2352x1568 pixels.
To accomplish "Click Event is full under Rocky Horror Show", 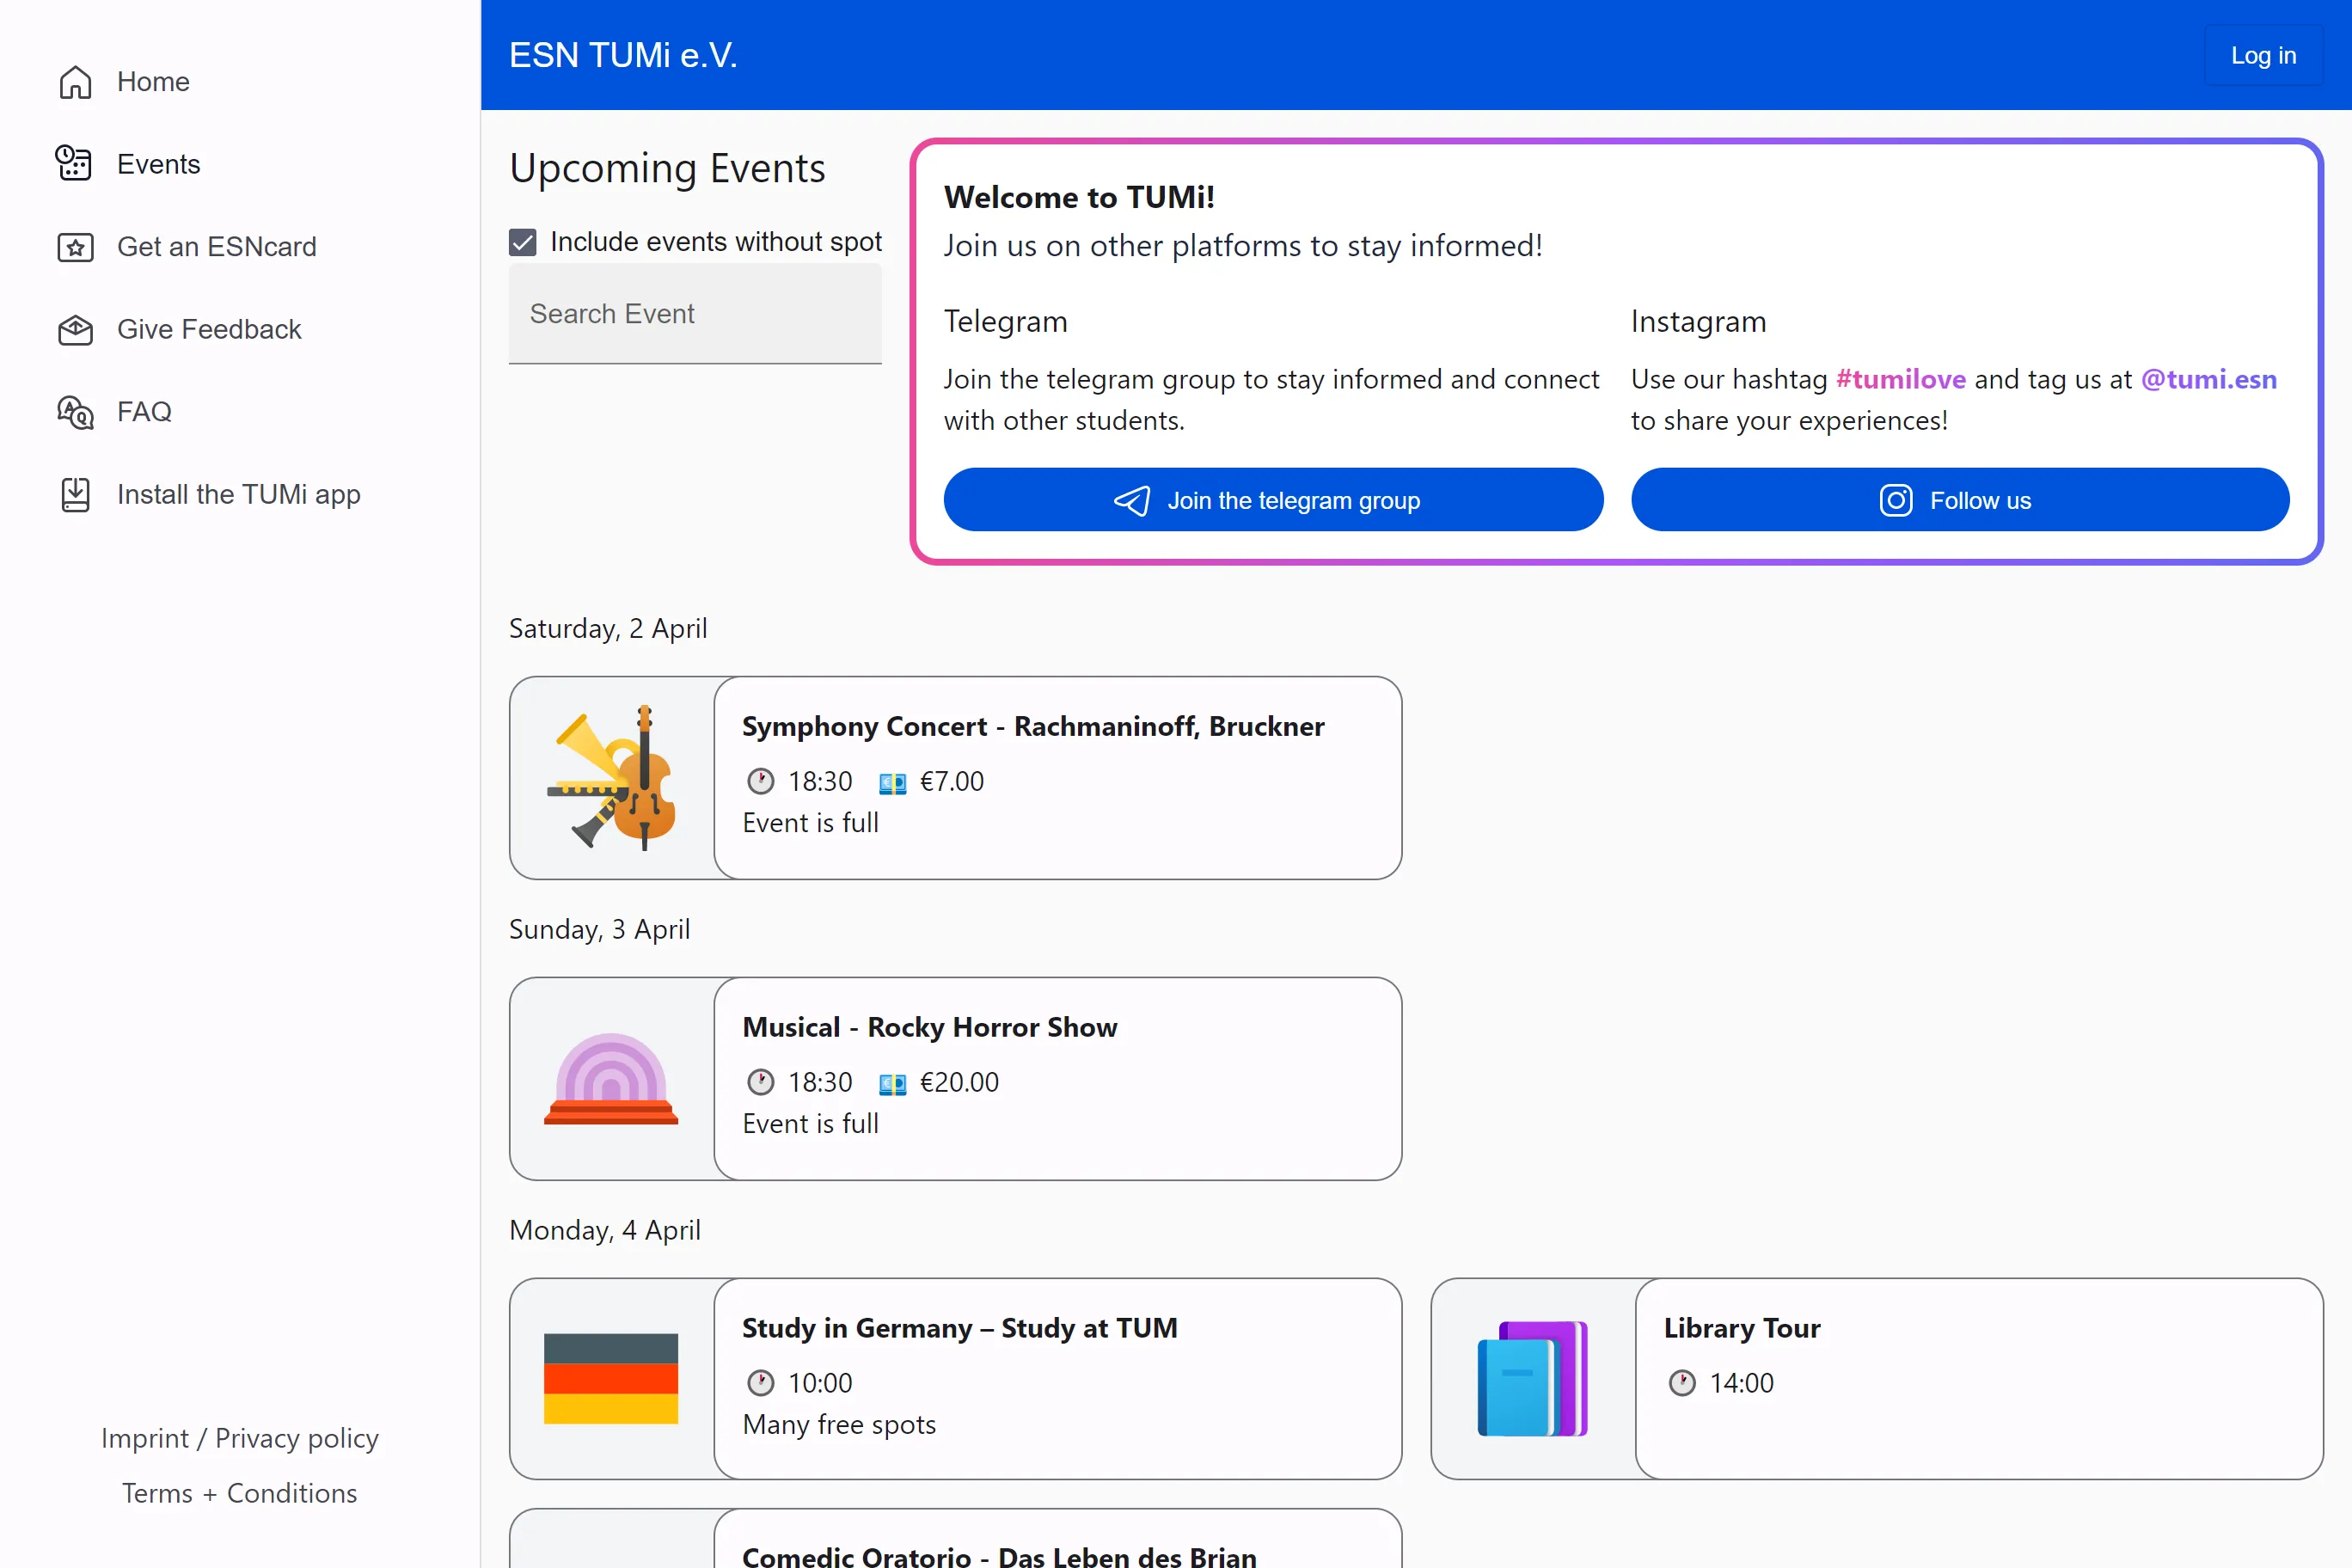I will (x=810, y=1124).
